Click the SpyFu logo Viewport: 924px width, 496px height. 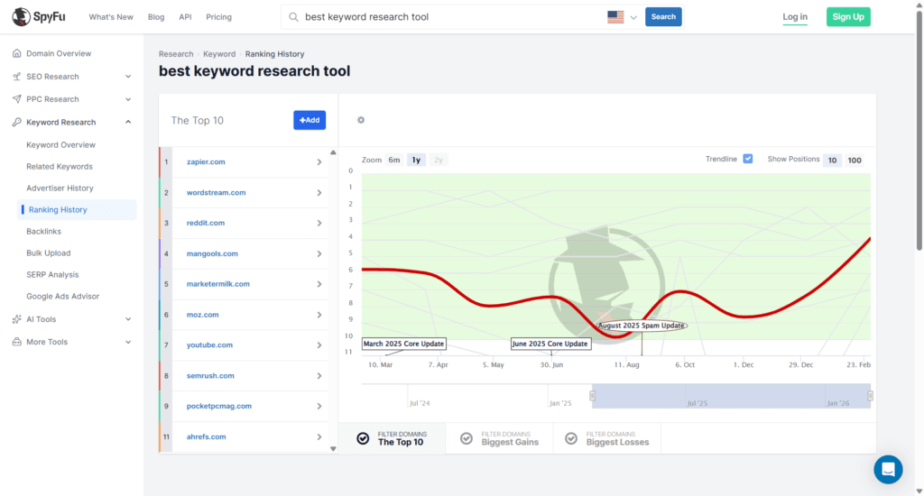click(x=39, y=16)
